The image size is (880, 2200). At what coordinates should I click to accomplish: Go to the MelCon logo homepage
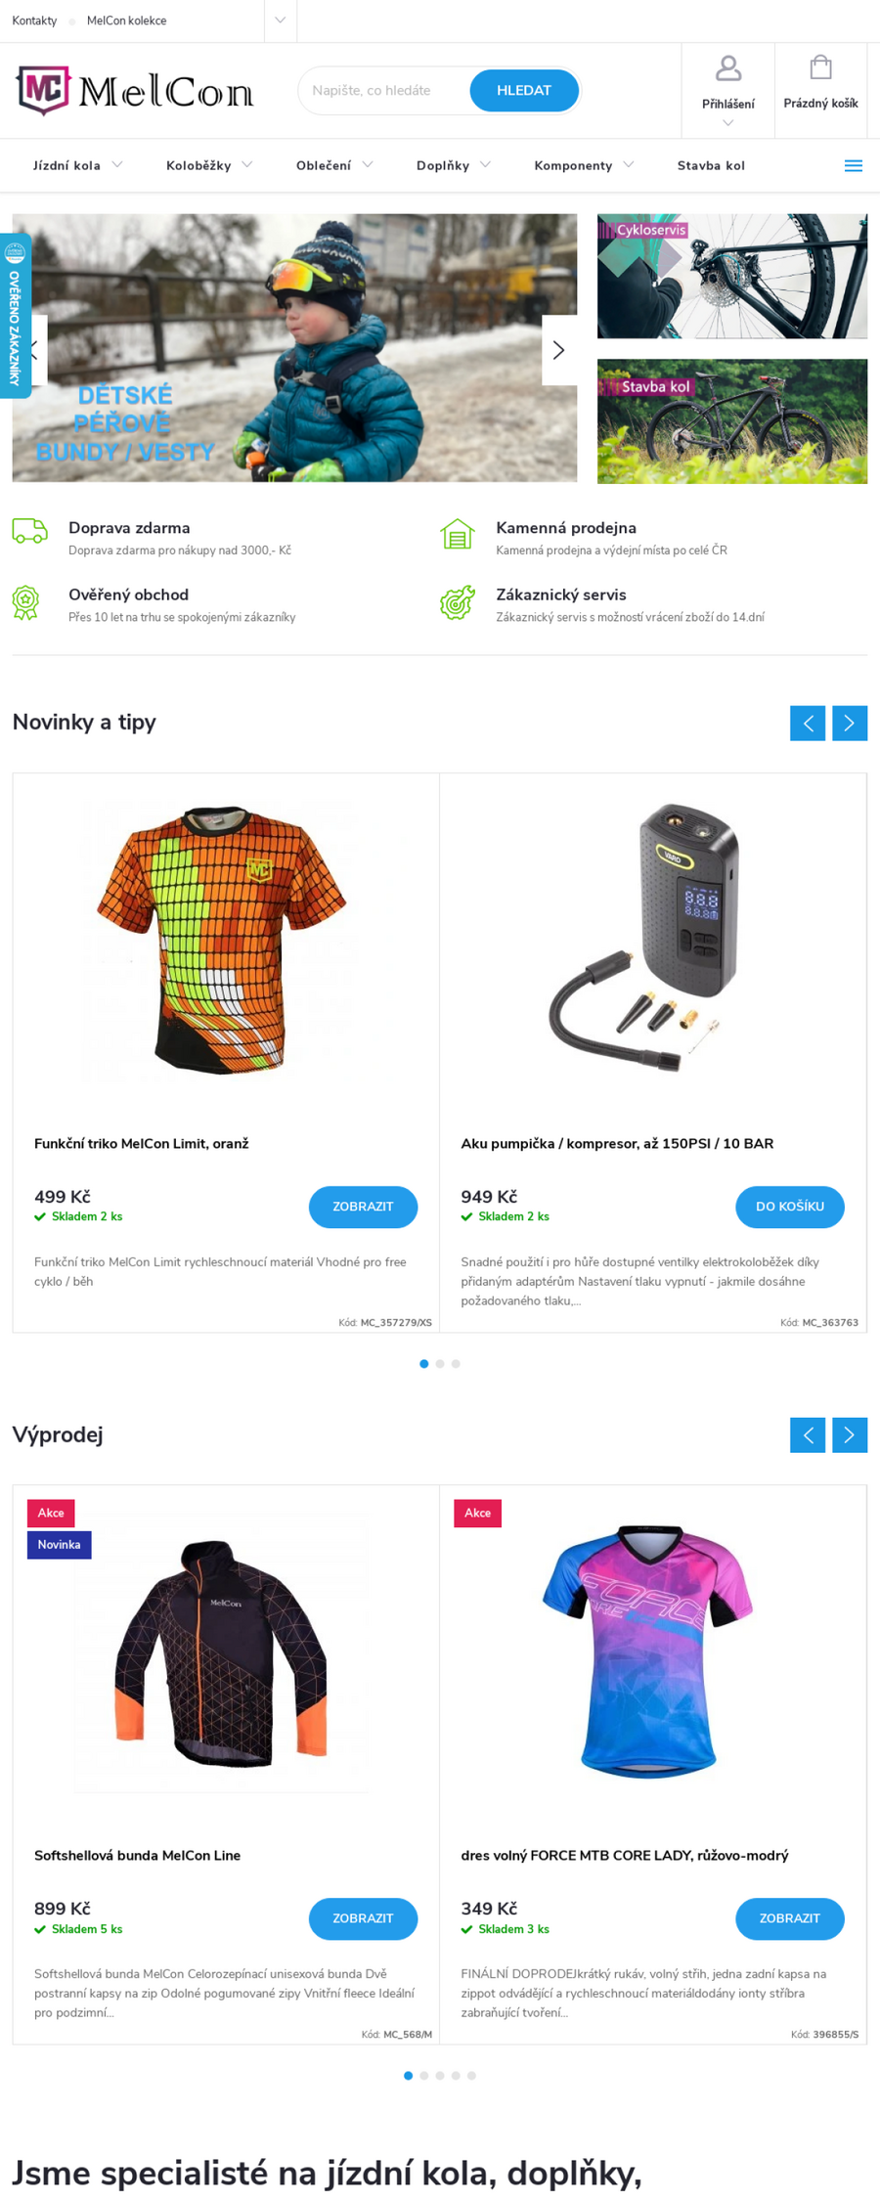(134, 91)
